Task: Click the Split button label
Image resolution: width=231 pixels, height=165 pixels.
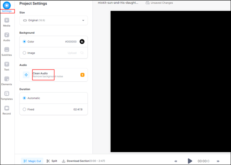Action: (x=54, y=161)
